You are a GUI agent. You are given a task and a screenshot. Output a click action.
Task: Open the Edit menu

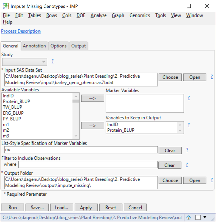19,15
